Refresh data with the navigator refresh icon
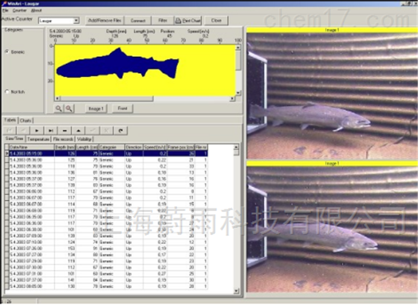 (120, 130)
